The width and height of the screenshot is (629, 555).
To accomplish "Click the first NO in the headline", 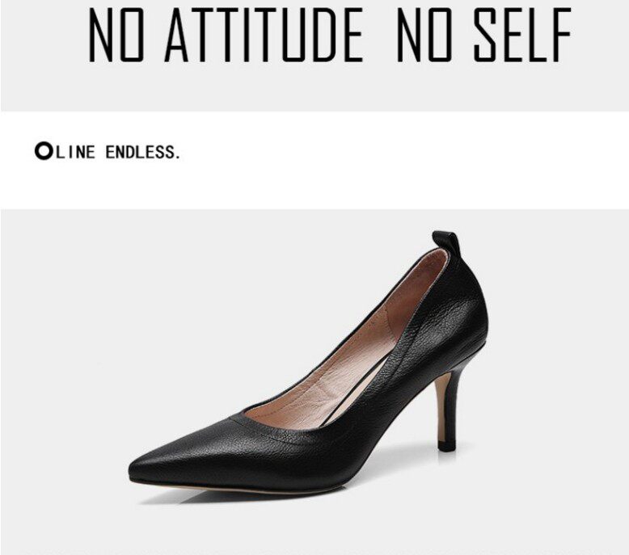I will [x=116, y=36].
